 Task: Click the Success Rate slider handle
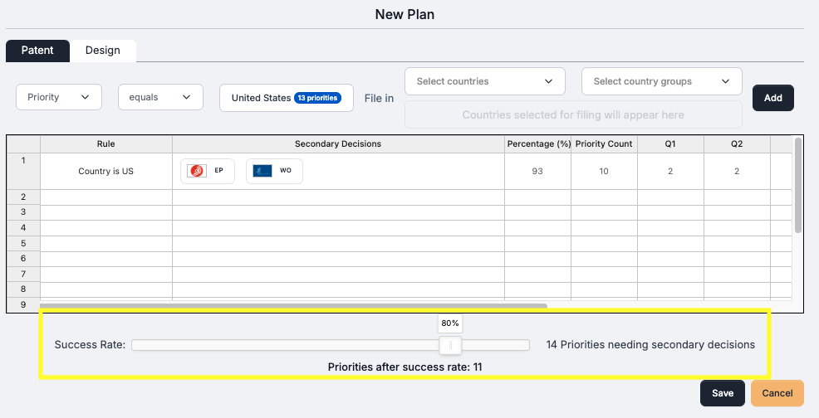(450, 345)
